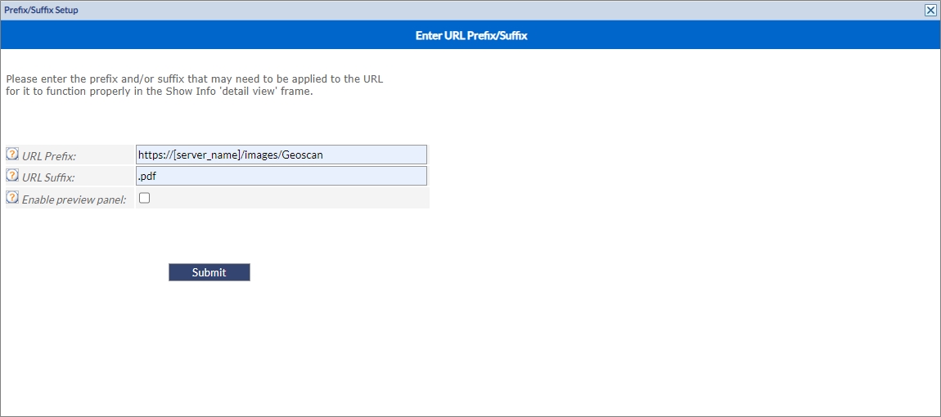The height and width of the screenshot is (417, 941).
Task: Click the 'URL Suffix:' label text
Action: point(48,177)
